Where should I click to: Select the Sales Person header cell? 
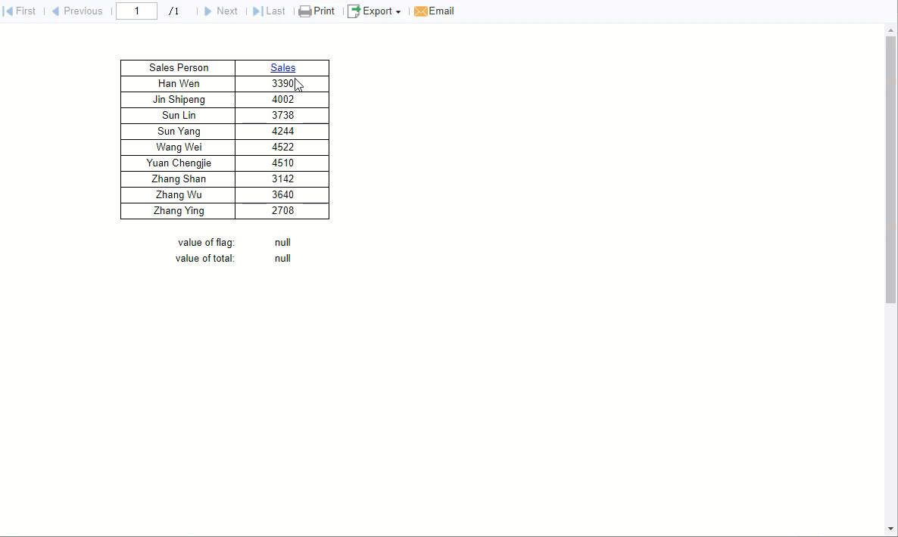178,67
